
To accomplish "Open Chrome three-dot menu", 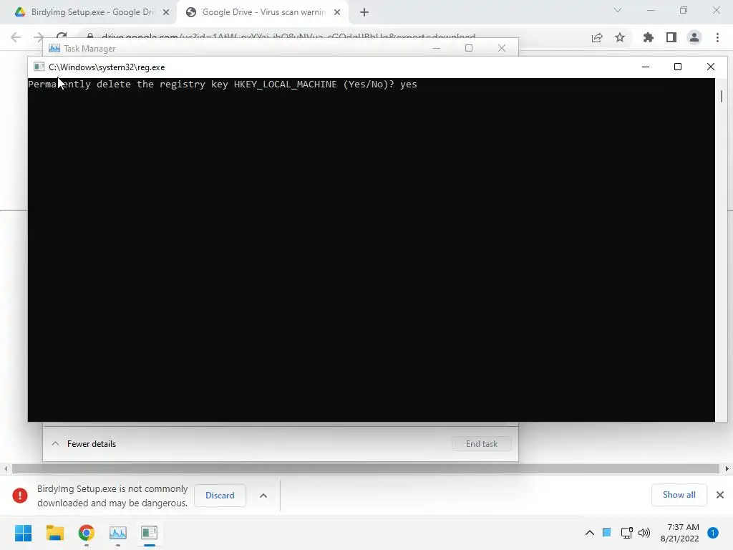I will click(x=717, y=37).
